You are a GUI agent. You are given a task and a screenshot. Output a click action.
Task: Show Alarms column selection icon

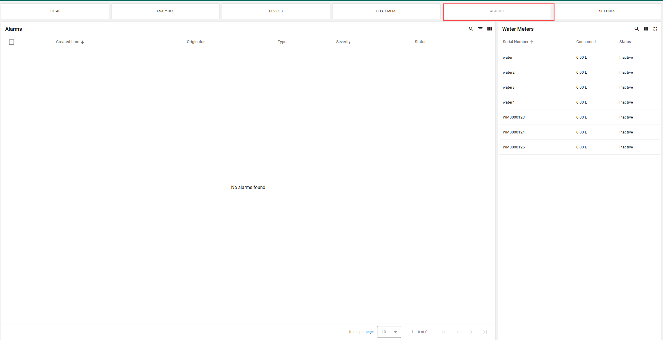[489, 29]
